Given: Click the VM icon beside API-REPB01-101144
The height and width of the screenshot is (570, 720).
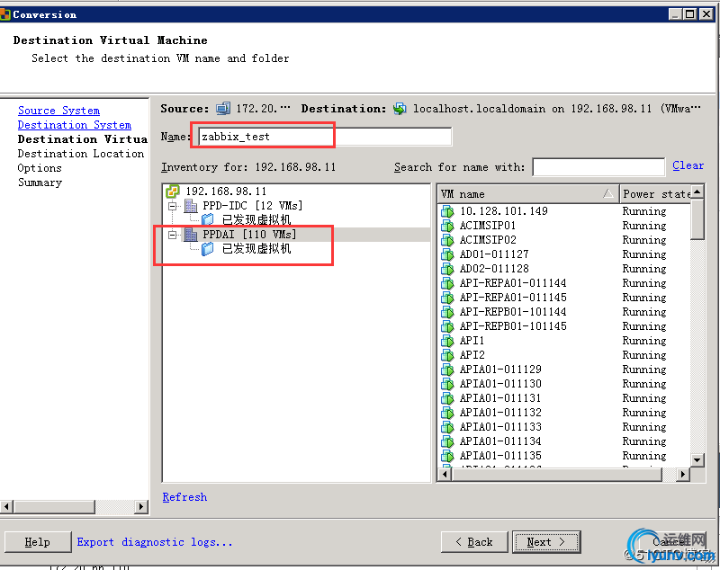Looking at the screenshot, I should point(447,312).
